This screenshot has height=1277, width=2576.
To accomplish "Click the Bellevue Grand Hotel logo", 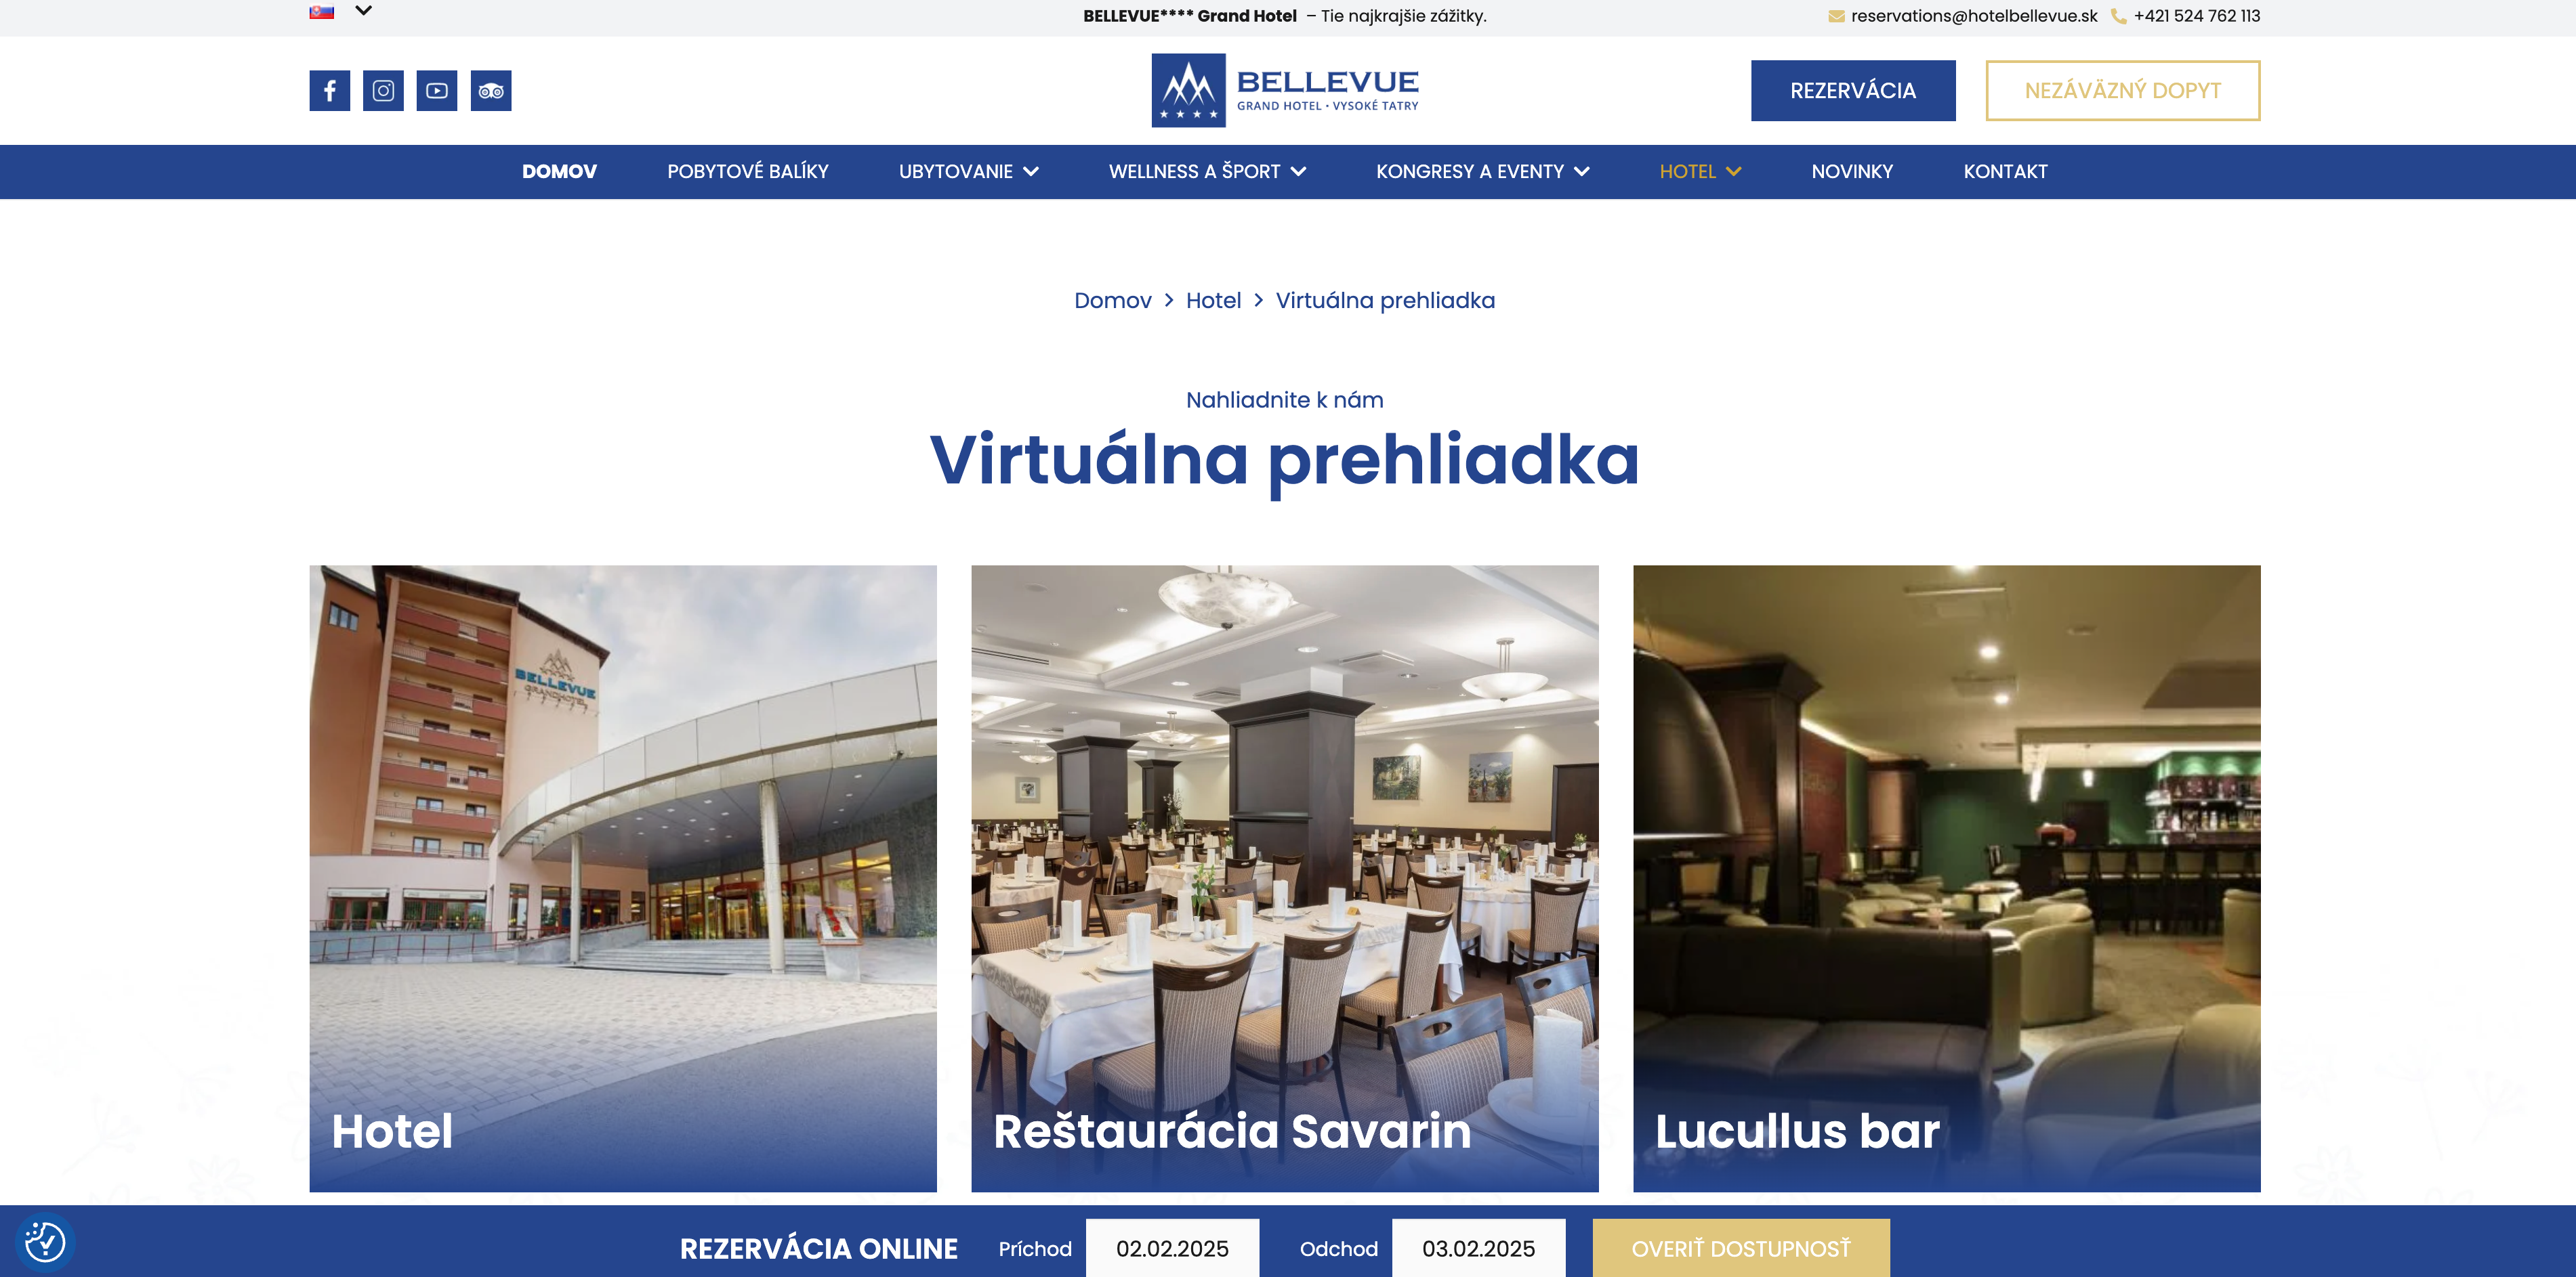I will coord(1285,91).
